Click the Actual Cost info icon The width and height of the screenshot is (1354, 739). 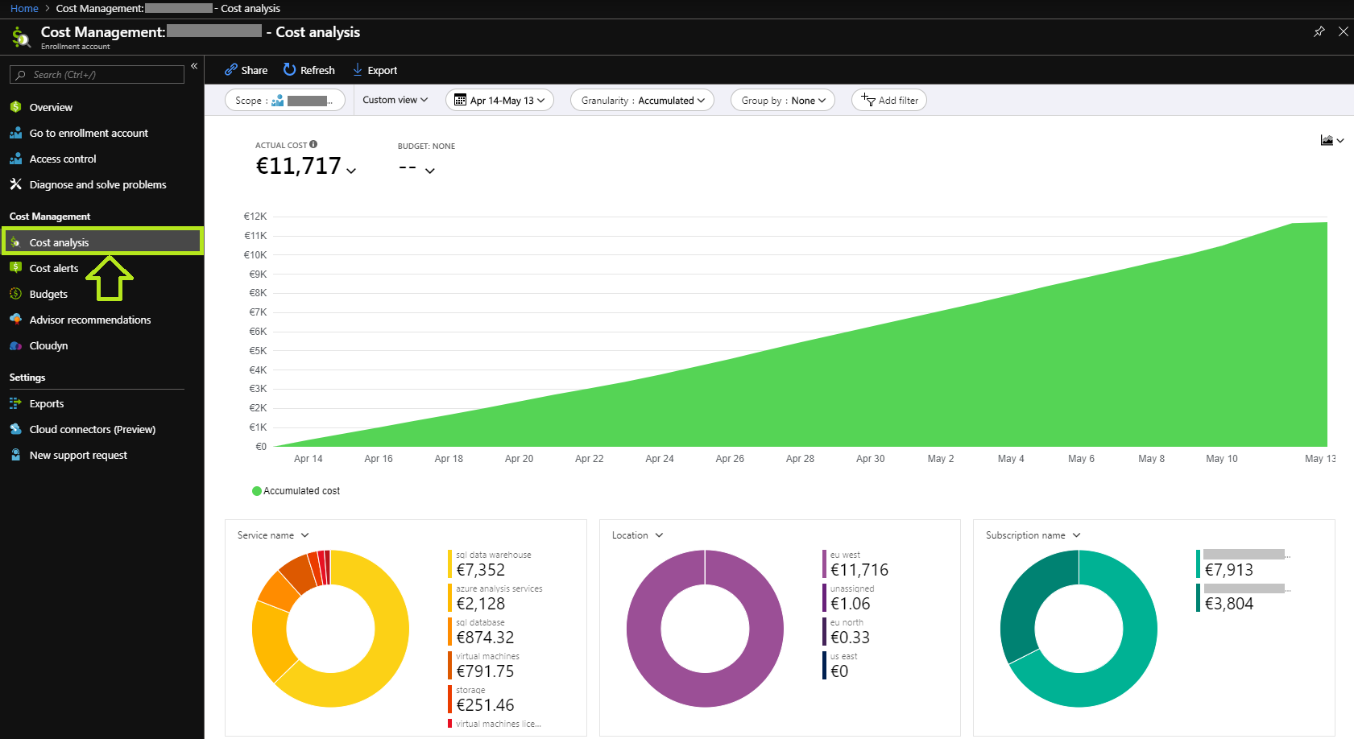[x=313, y=144]
